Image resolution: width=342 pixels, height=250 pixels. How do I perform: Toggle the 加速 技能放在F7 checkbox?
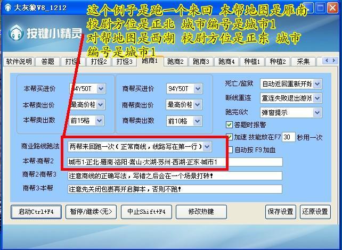(229, 137)
